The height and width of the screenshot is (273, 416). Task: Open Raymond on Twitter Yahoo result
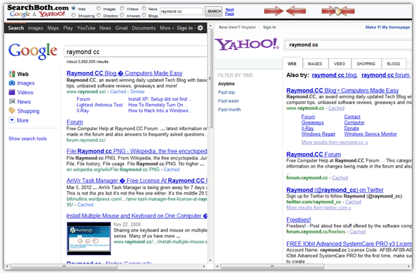tap(335, 190)
